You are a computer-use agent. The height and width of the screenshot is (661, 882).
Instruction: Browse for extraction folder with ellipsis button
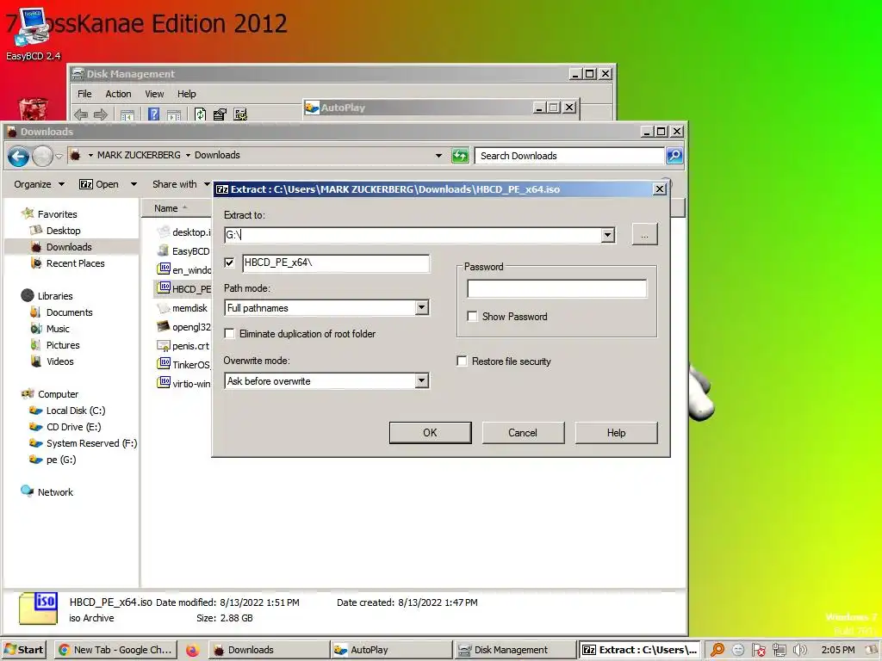click(644, 235)
